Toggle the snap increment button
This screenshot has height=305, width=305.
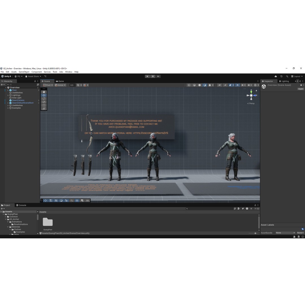click(x=85, y=85)
